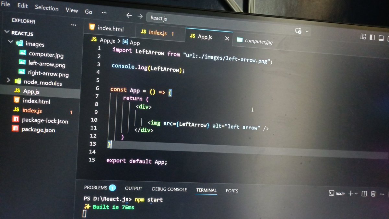Click the 'const App' declaration on line 6
The width and height of the screenshot is (389, 219).
pos(125,90)
